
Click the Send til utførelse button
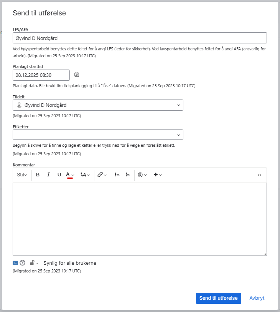click(218, 298)
